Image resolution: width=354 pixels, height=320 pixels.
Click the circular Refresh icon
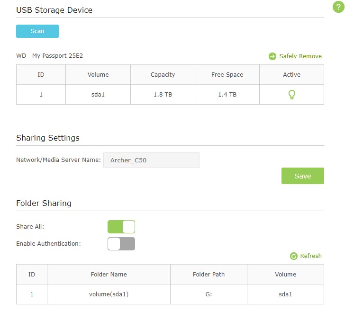click(x=293, y=256)
